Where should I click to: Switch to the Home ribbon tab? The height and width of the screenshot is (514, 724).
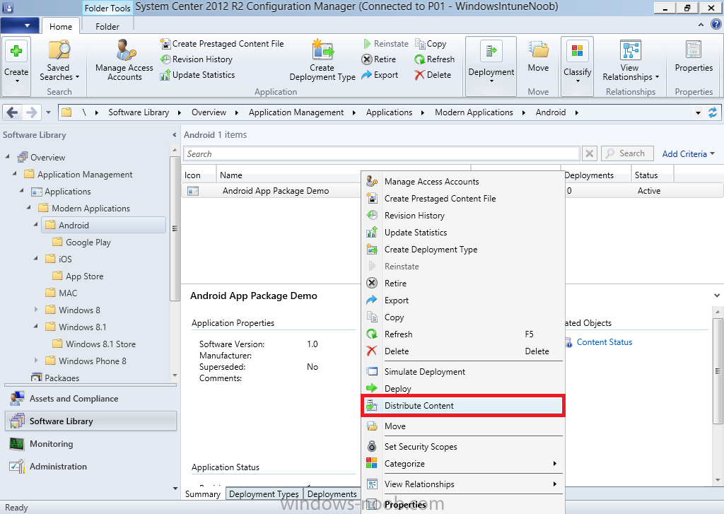[61, 26]
